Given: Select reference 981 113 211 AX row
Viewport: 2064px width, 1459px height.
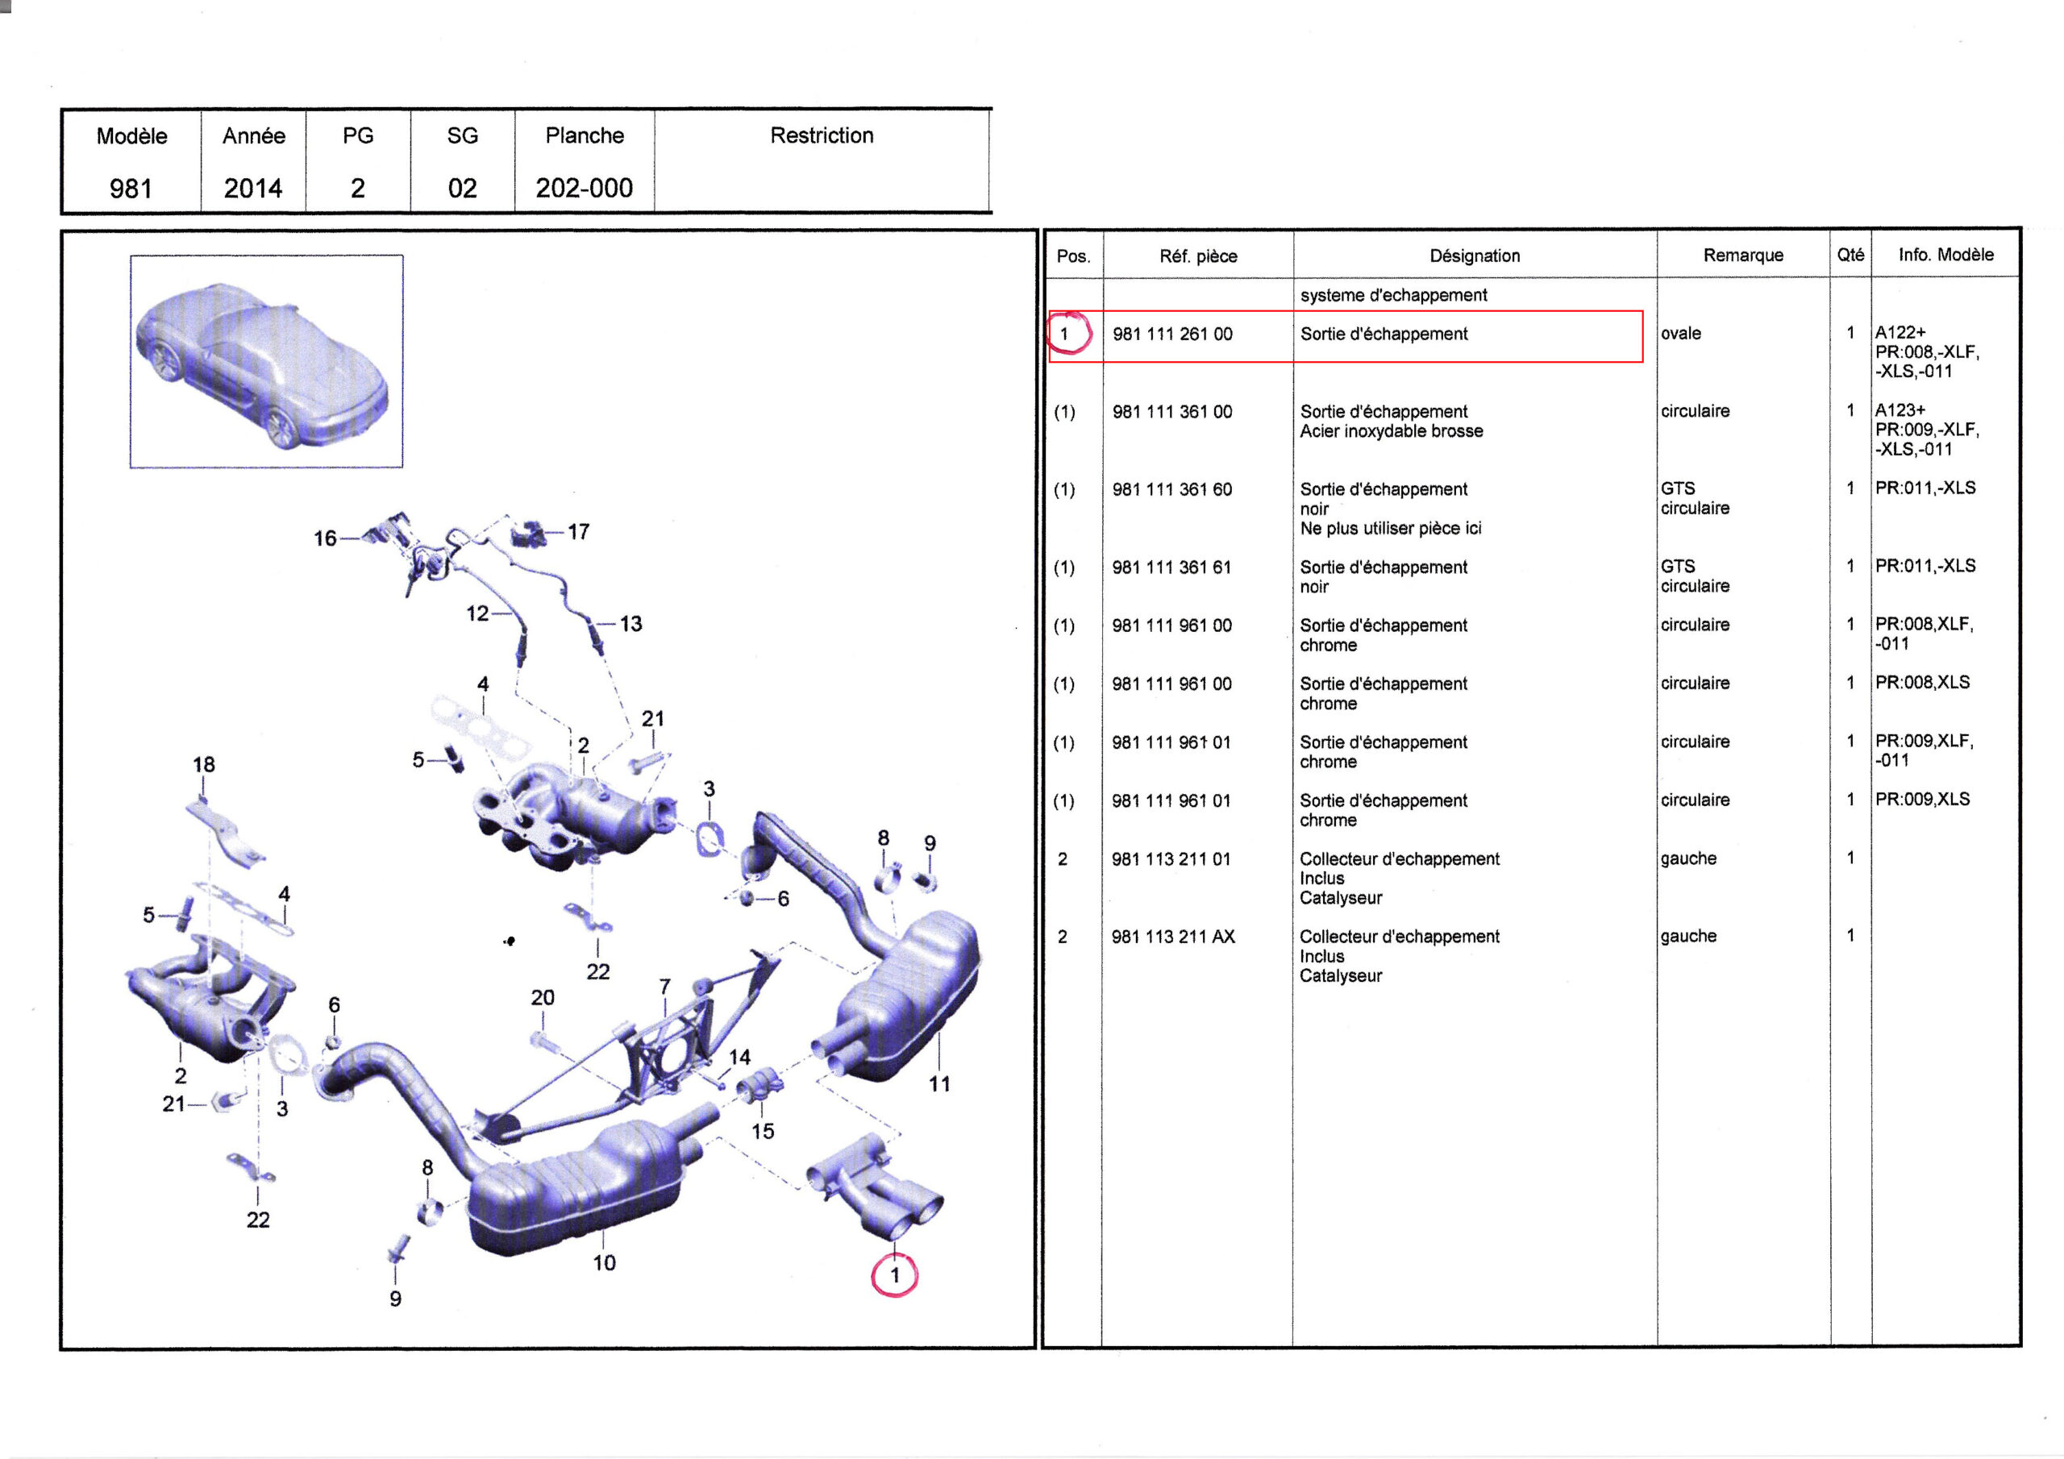Looking at the screenshot, I should [1172, 937].
